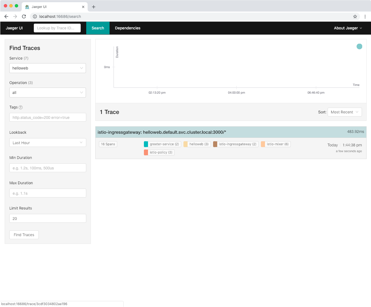The height and width of the screenshot is (307, 371).
Task: Click the Min Duration input
Action: coord(48,168)
